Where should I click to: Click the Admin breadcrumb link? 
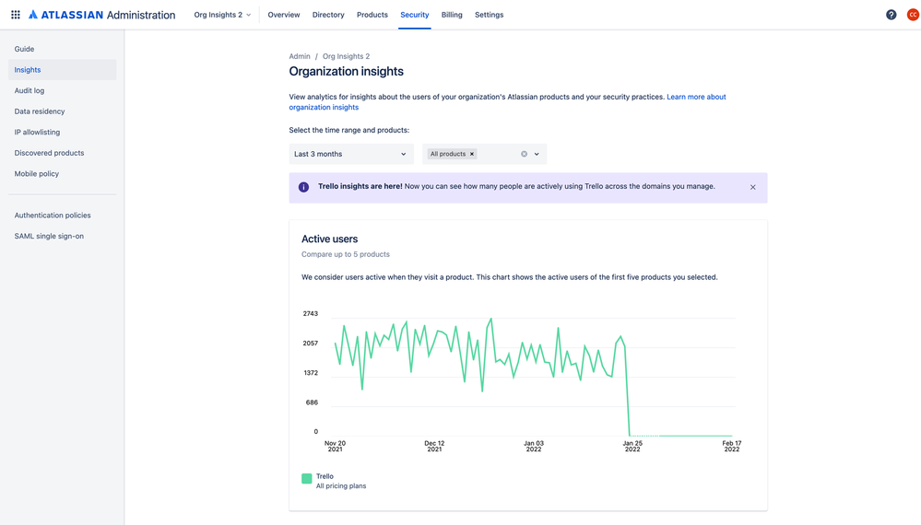pos(300,56)
